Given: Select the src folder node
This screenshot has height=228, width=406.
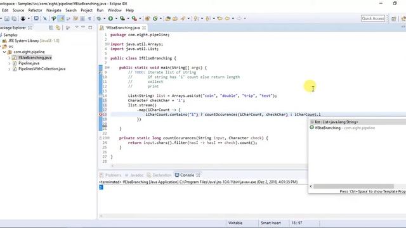Looking at the screenshot, I should [11, 46].
